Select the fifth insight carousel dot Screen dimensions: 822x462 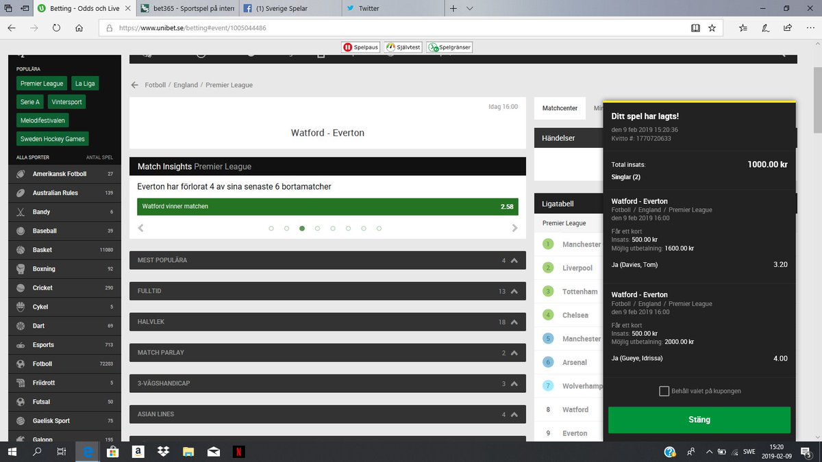332,229
